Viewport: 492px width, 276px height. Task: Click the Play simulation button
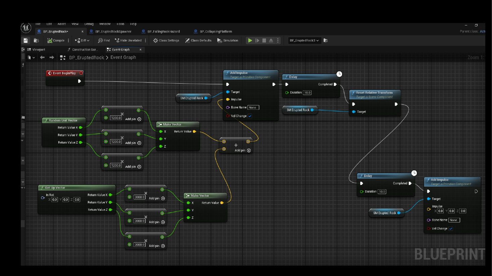tap(250, 40)
